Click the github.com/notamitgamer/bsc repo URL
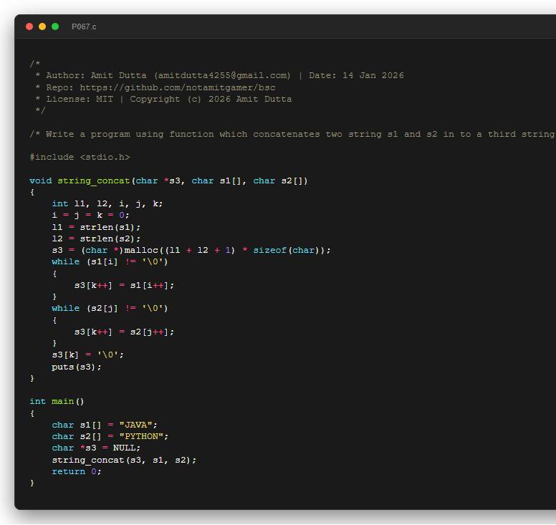This screenshot has height=525, width=556. coord(177,87)
